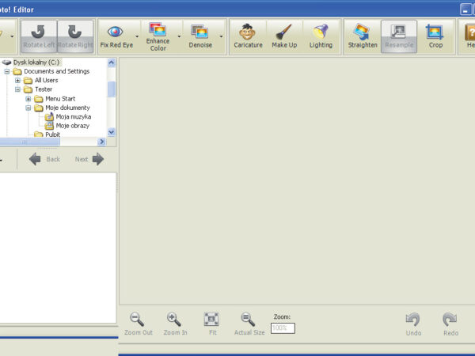
Task: Click the Zoom percentage input field
Action: click(x=283, y=328)
